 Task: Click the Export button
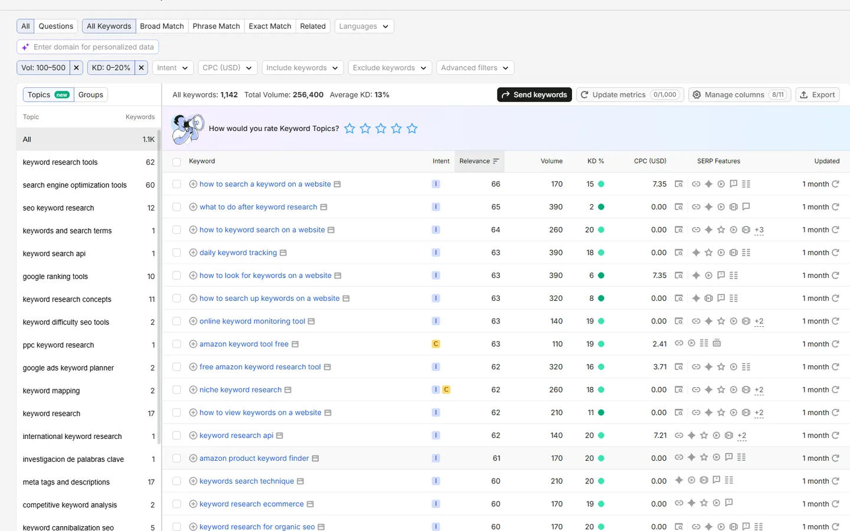click(x=818, y=94)
